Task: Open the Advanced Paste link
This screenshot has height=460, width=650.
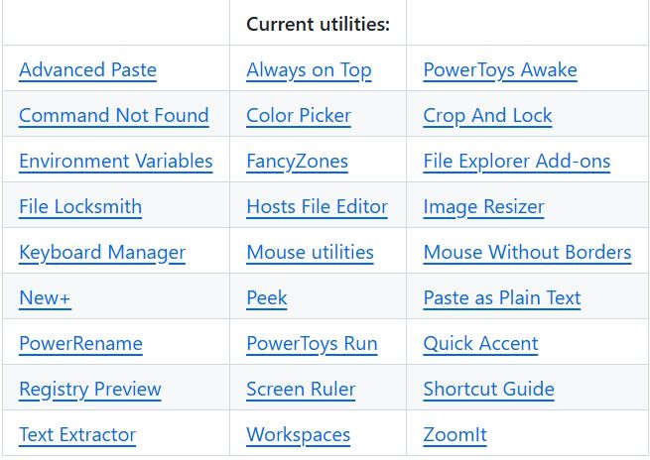Action: [x=87, y=70]
